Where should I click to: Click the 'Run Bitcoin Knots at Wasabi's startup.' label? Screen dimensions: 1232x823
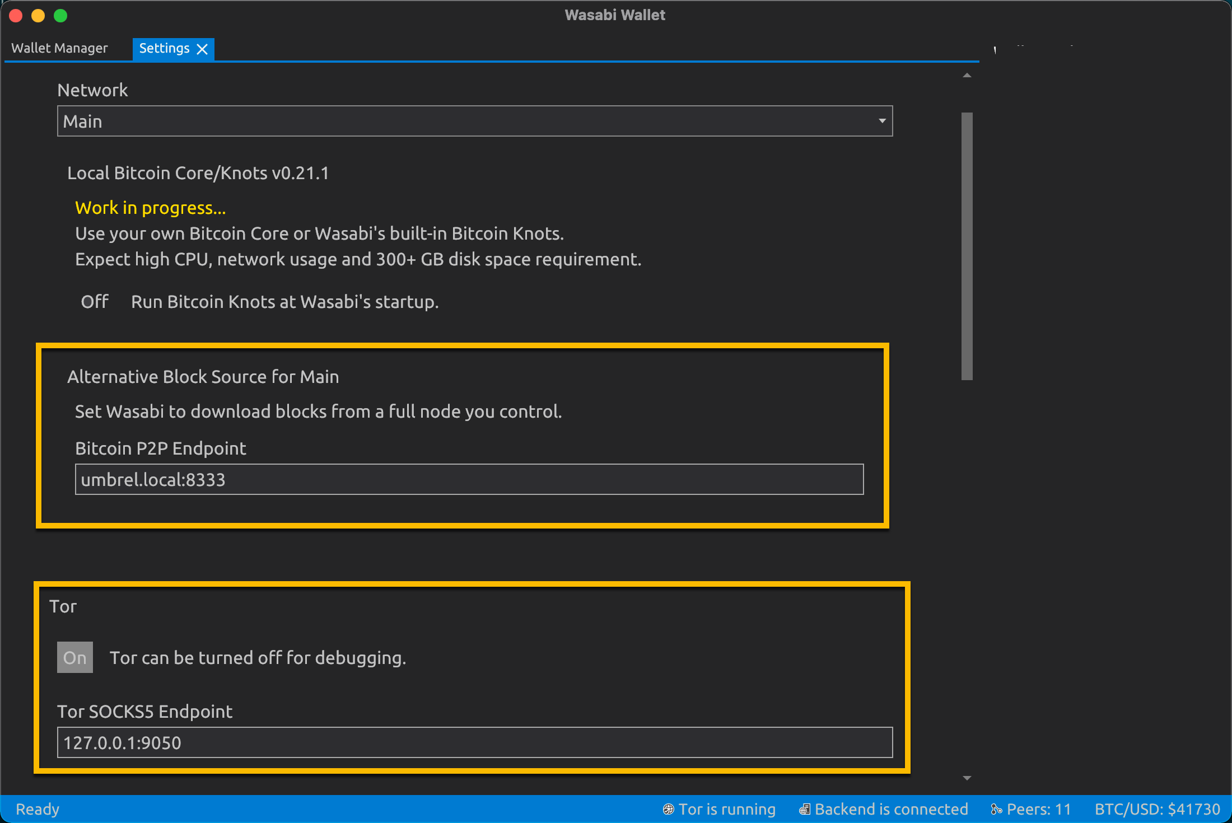(285, 302)
